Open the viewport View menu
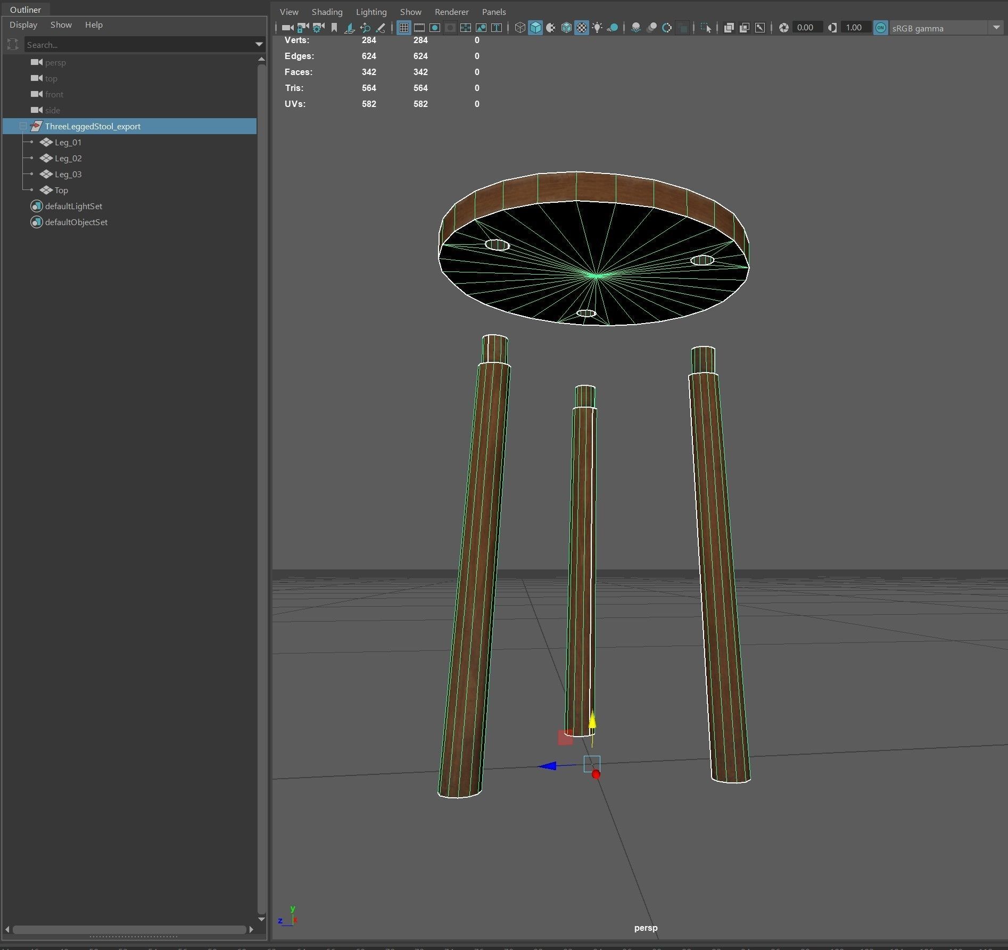The height and width of the screenshot is (950, 1008). 289,12
